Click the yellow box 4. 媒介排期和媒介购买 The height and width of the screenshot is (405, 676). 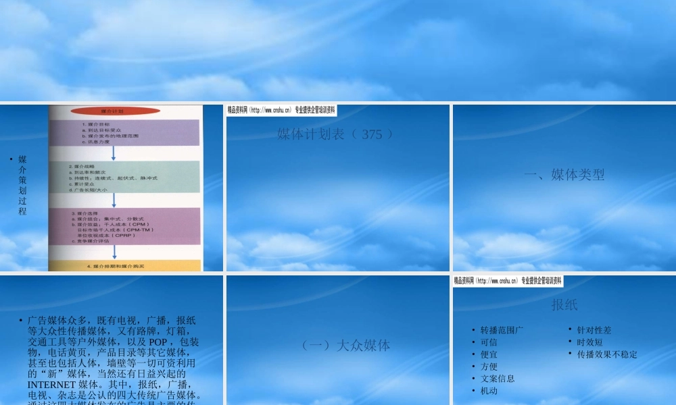pos(124,265)
